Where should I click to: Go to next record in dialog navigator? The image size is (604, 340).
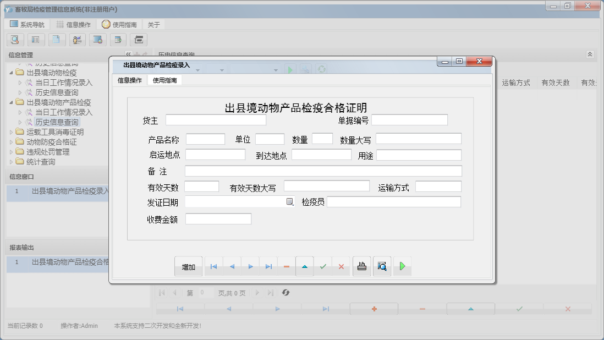pos(250,266)
